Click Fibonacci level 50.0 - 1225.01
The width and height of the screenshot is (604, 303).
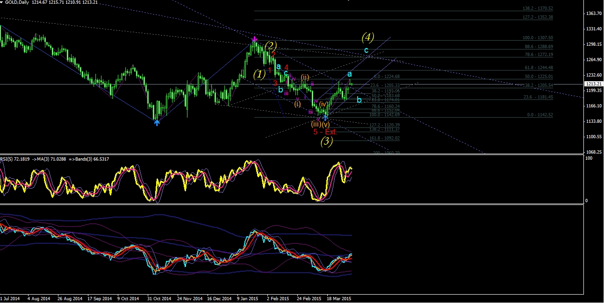539,77
